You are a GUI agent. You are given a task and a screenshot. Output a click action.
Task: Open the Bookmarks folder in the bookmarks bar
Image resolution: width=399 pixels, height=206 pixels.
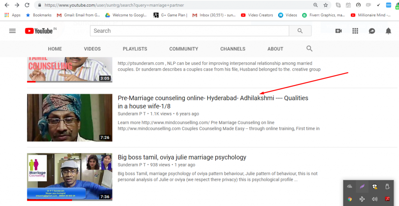[x=39, y=15]
